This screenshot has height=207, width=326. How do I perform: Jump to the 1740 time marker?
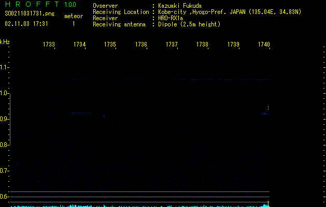tap(263, 45)
